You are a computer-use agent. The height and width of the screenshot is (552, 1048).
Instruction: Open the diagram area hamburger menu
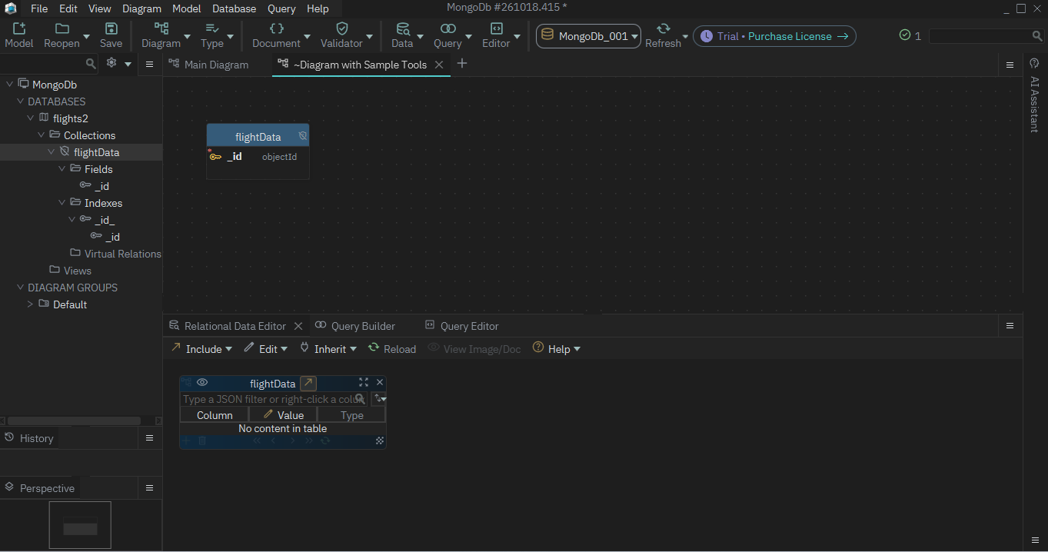pyautogui.click(x=1010, y=65)
